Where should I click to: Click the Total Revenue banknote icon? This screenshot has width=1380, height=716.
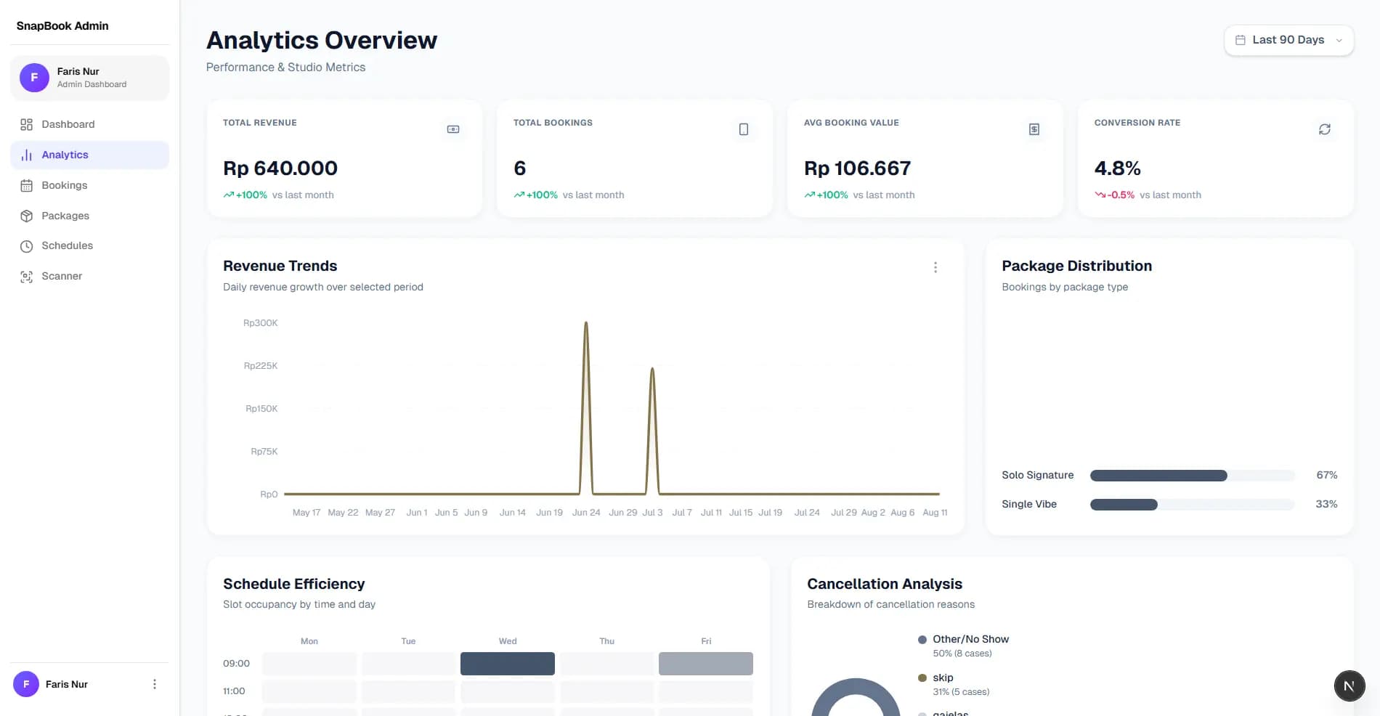click(453, 129)
